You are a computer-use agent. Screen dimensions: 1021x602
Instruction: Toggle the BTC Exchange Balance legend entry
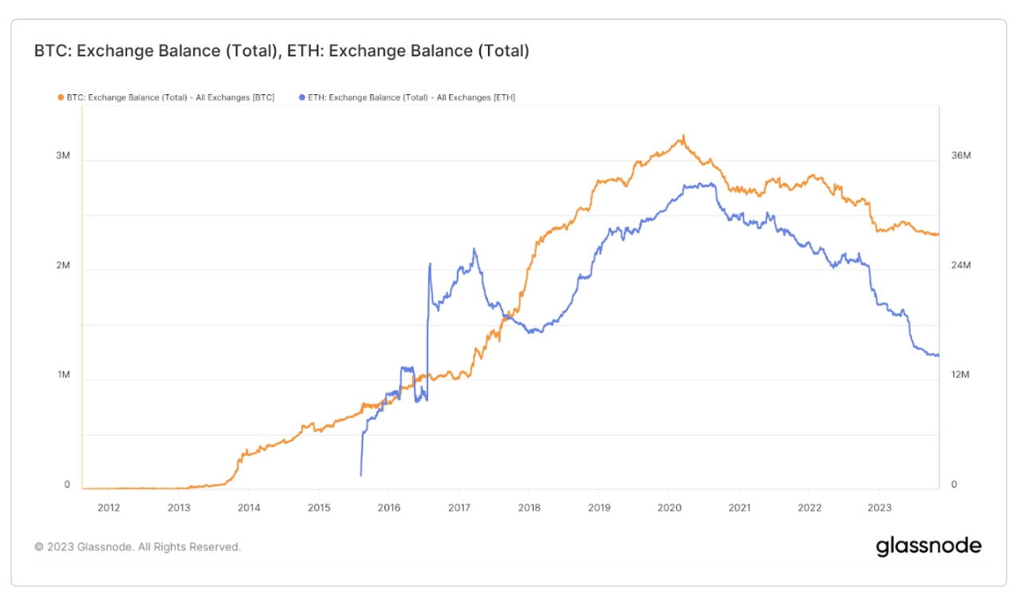click(x=166, y=97)
